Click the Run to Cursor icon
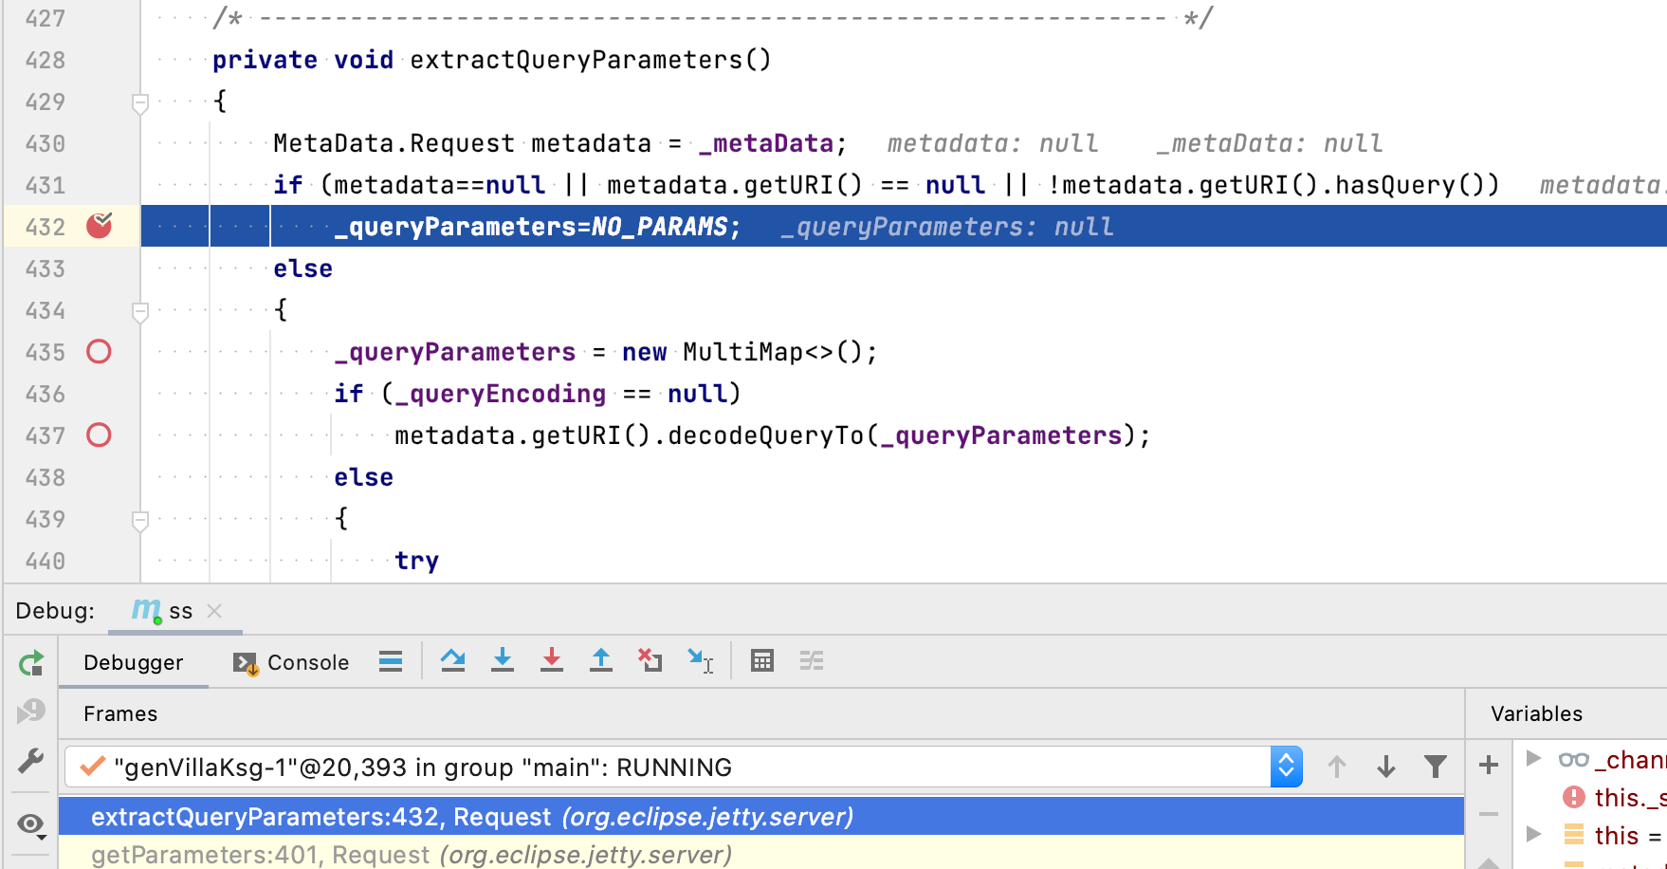 pyautogui.click(x=700, y=660)
